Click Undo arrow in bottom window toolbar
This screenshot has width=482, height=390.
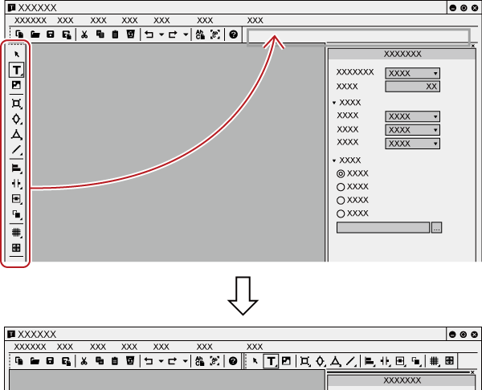click(x=149, y=361)
